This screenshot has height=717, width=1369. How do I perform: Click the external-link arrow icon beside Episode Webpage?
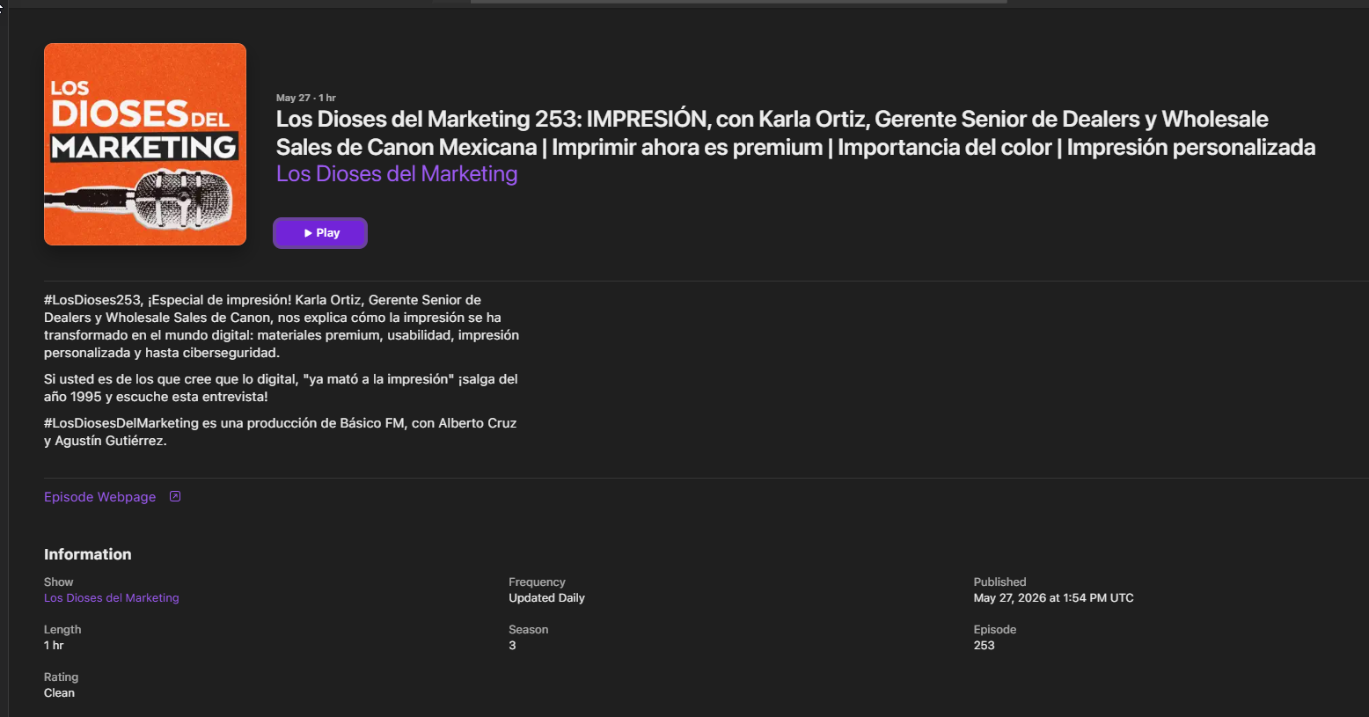point(175,496)
